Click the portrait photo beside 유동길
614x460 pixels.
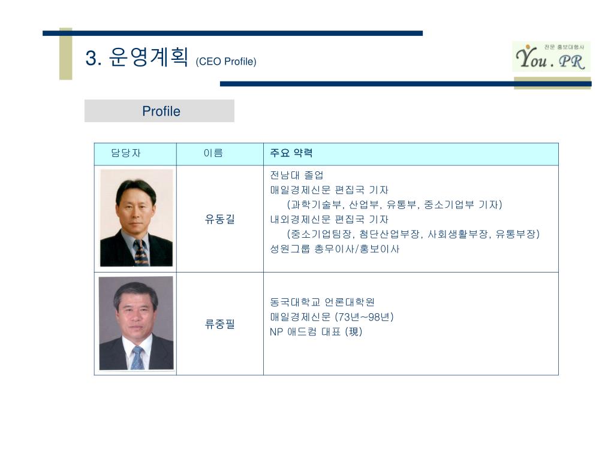[x=136, y=218]
